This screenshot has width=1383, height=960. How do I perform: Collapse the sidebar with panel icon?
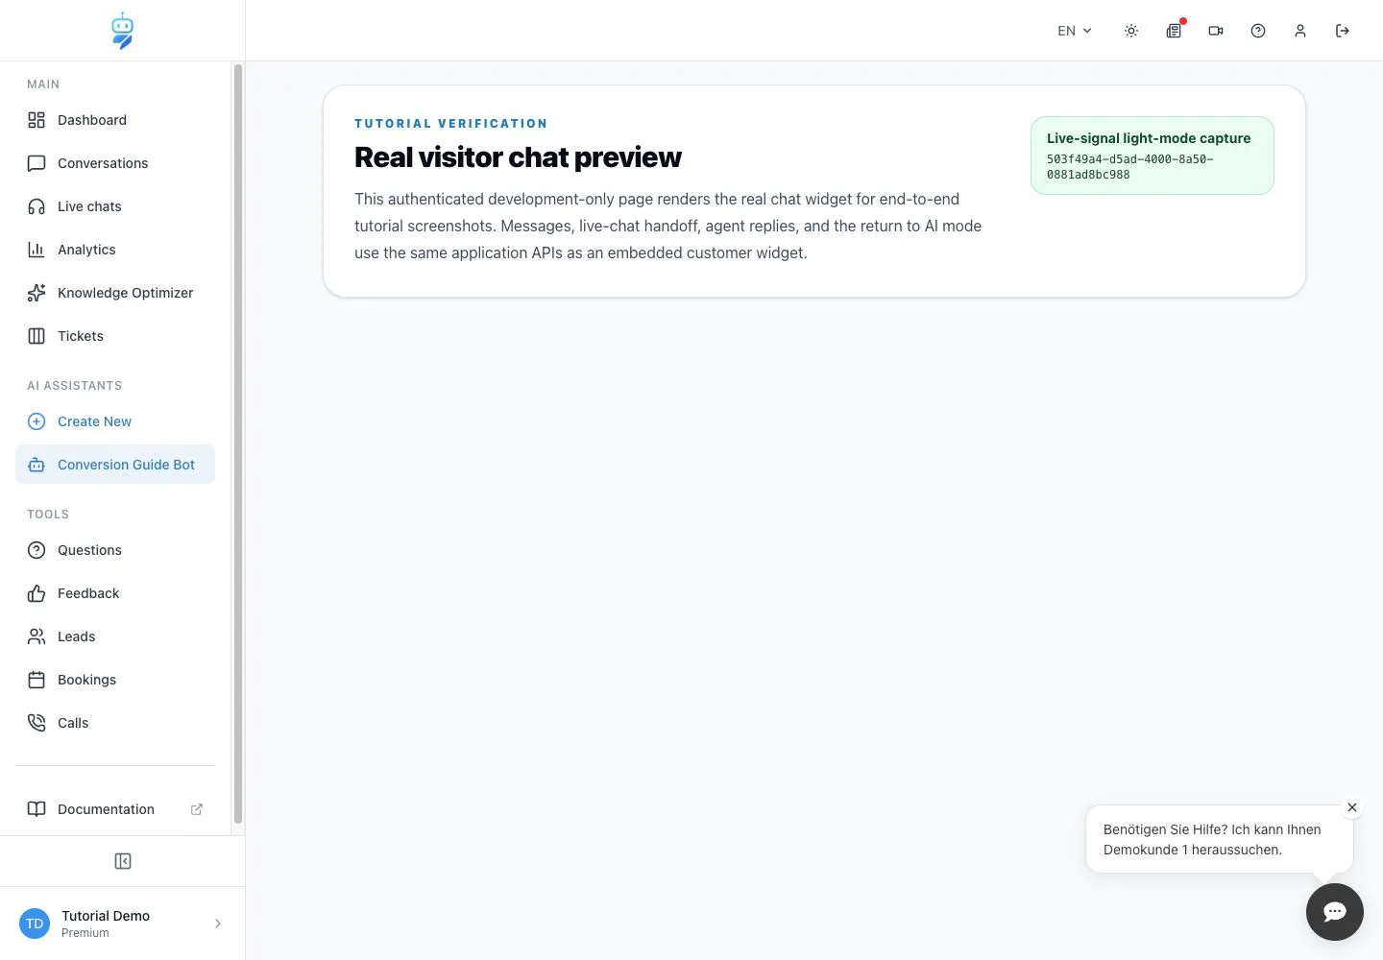(x=123, y=861)
